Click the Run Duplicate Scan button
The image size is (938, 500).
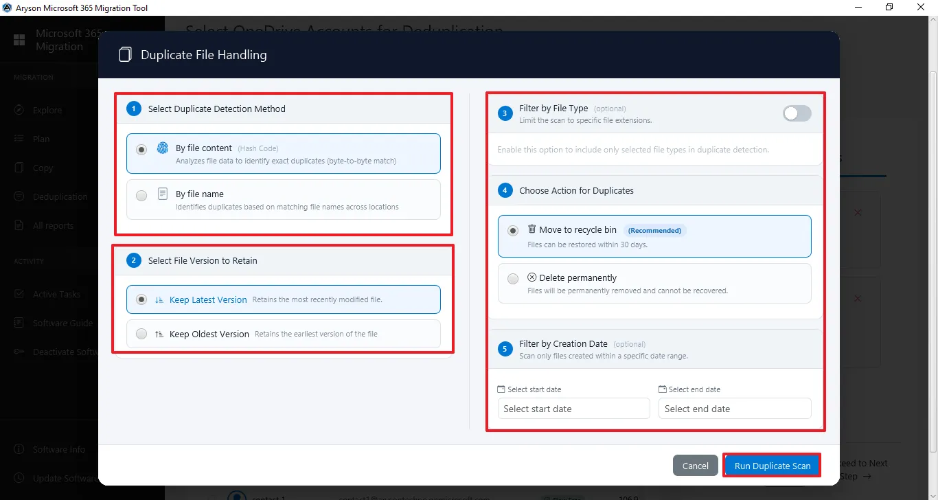773,466
